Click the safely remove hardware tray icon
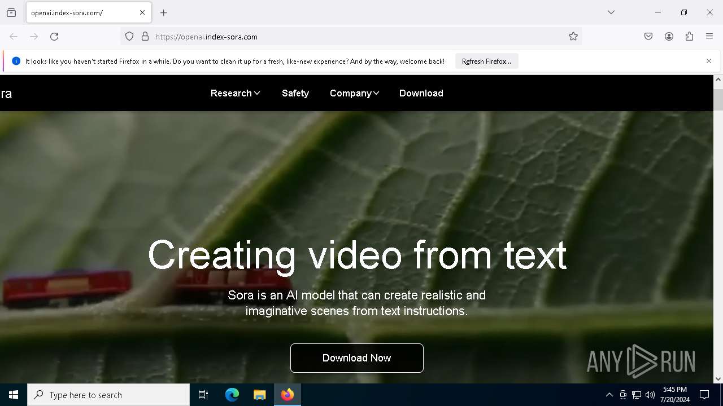The image size is (723, 406). [623, 395]
